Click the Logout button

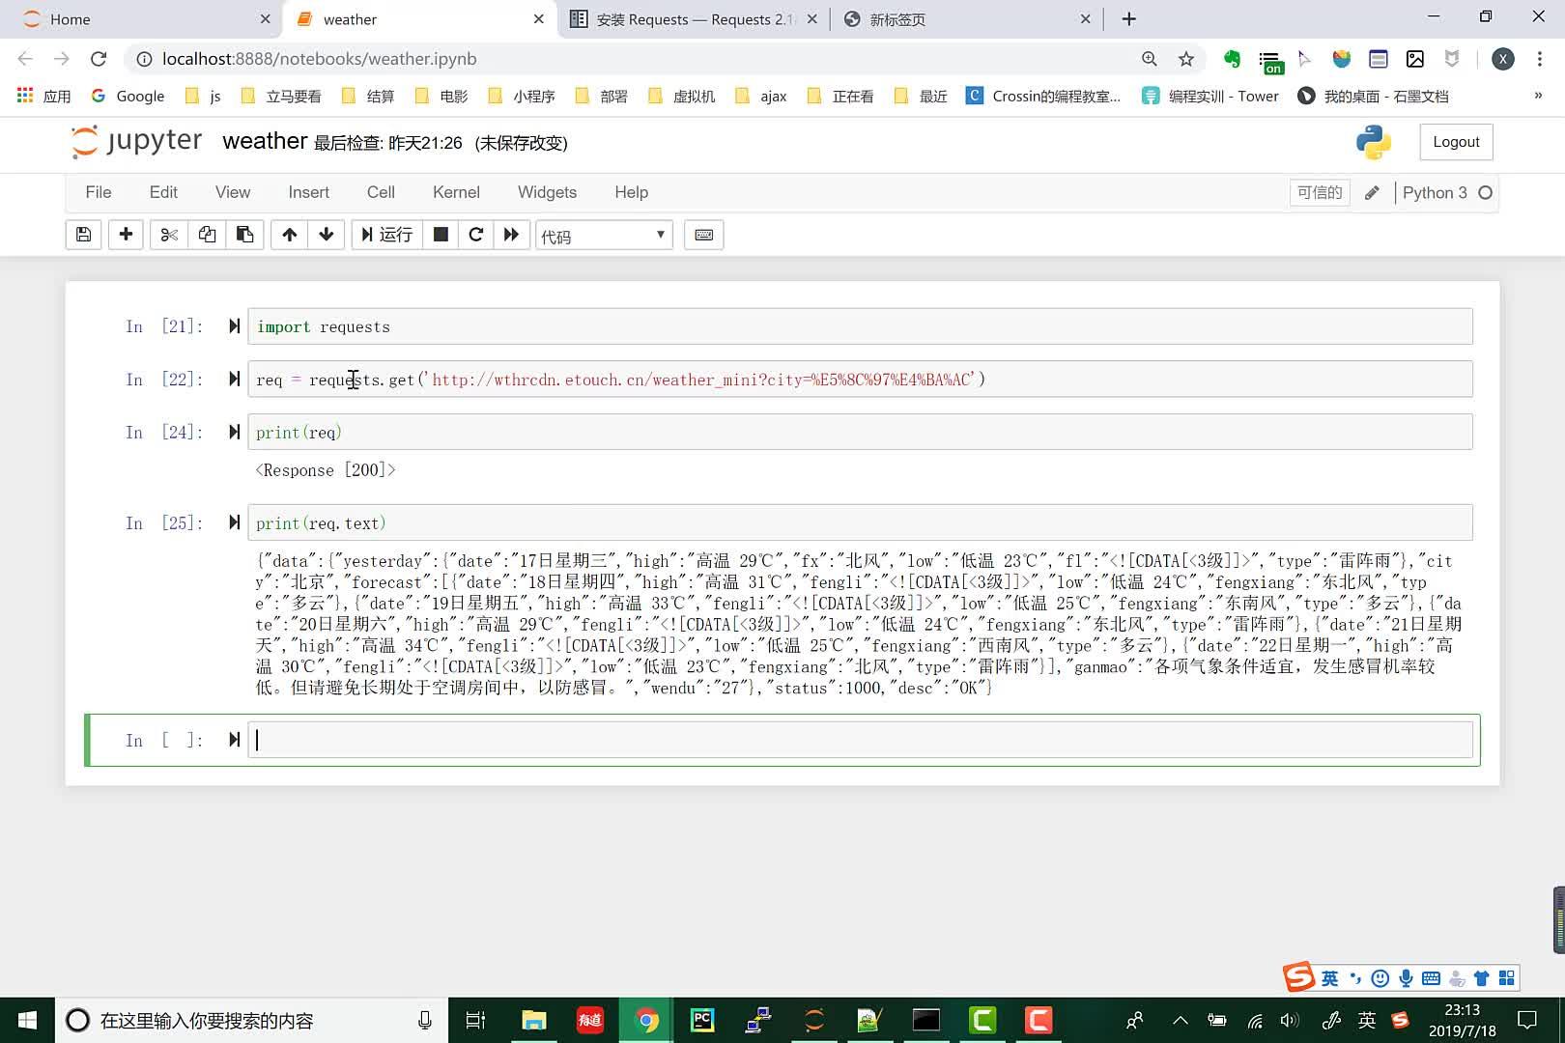tap(1456, 142)
